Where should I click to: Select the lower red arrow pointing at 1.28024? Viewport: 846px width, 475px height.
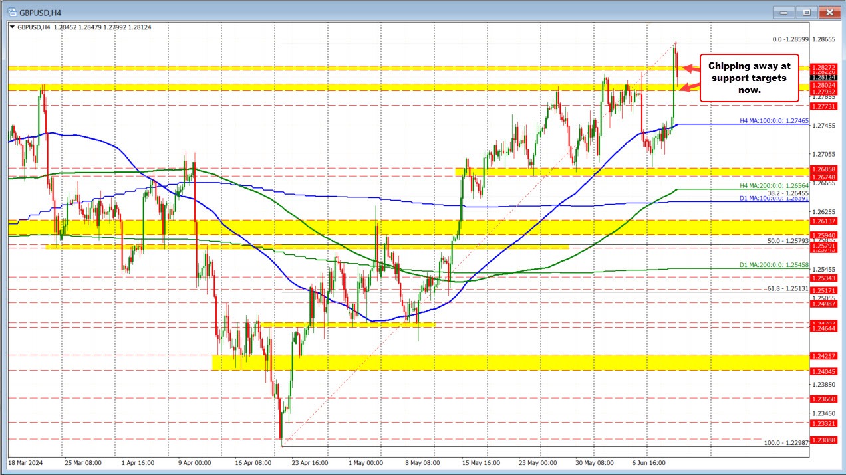[x=689, y=87]
